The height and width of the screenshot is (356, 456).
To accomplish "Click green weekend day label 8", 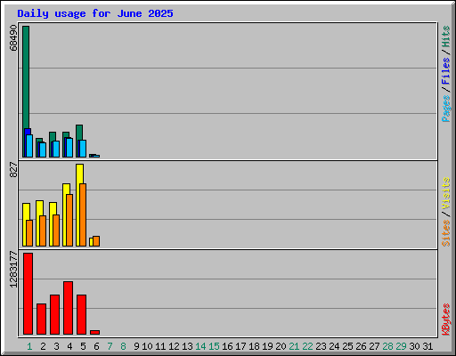I will (x=123, y=346).
